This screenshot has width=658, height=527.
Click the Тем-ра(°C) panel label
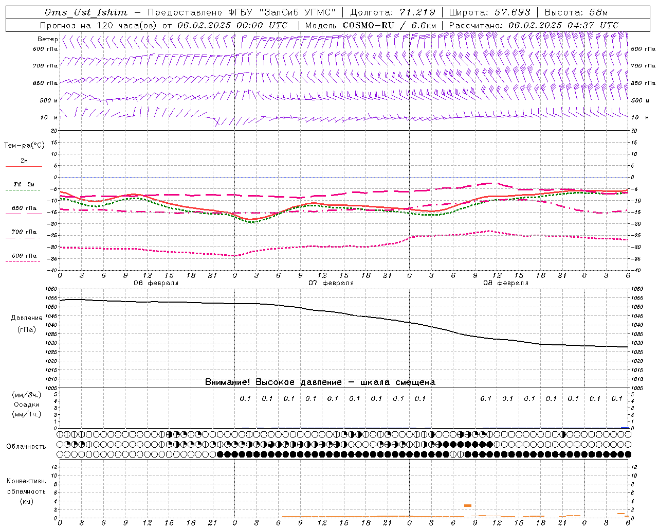point(24,146)
